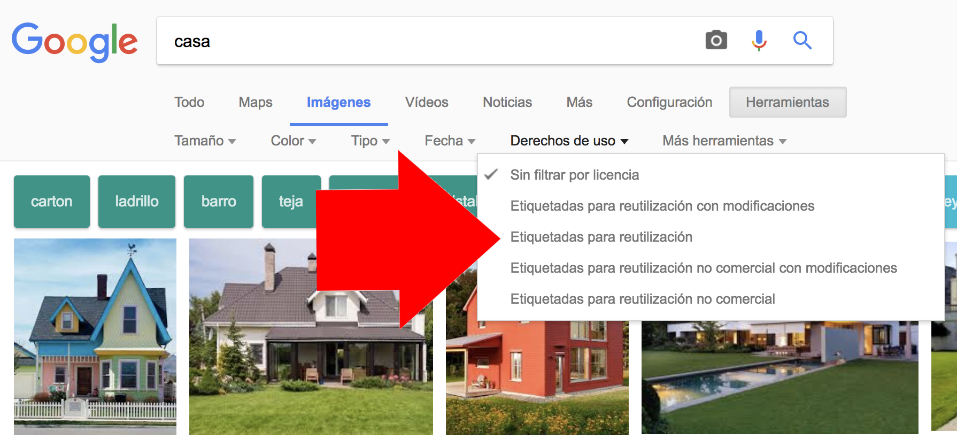The height and width of the screenshot is (447, 957).
Task: Expand the Tipo filter dropdown
Action: point(370,141)
